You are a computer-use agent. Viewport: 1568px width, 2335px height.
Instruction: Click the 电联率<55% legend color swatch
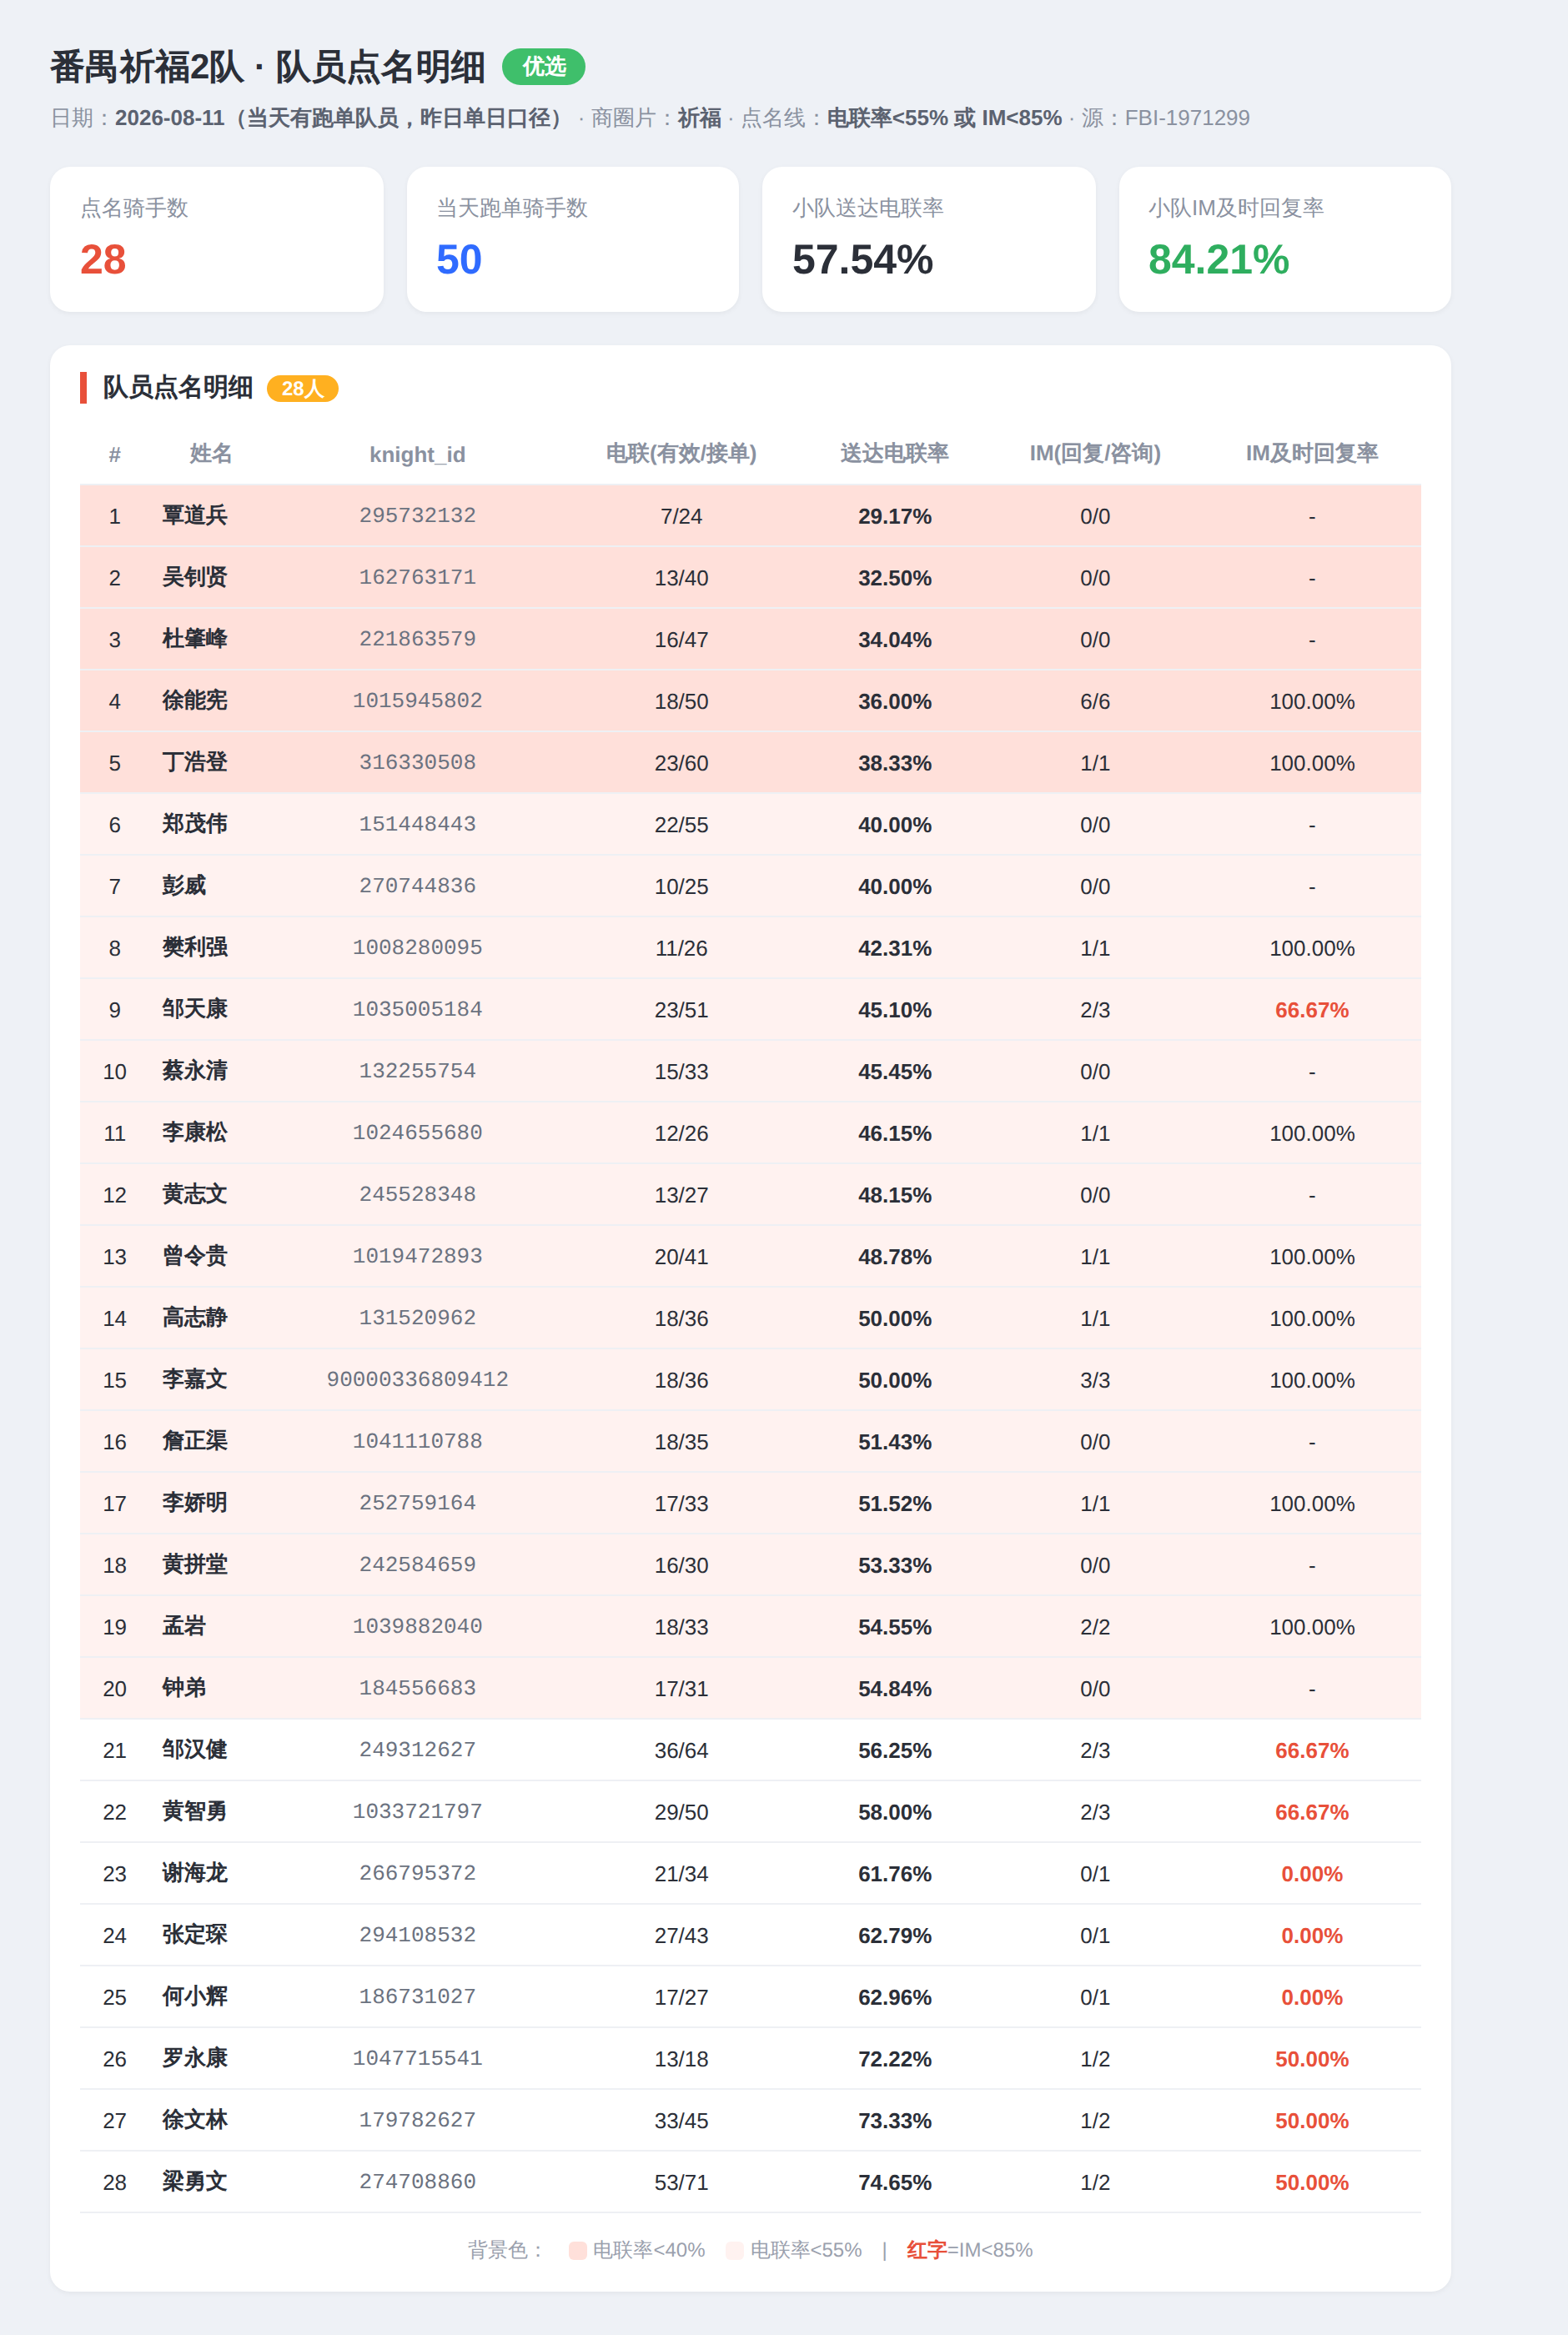click(x=734, y=2250)
